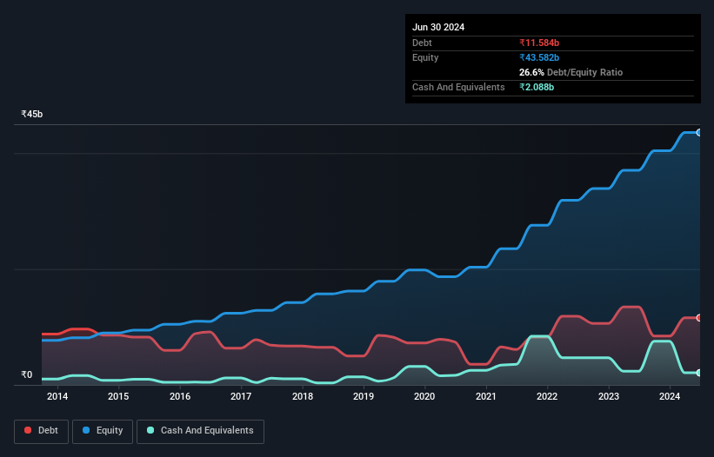714x457 pixels.
Task: Click the 2014 x-axis label
Action: [x=57, y=396]
